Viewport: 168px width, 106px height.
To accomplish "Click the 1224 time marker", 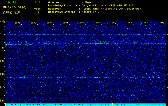I will 66,23.
